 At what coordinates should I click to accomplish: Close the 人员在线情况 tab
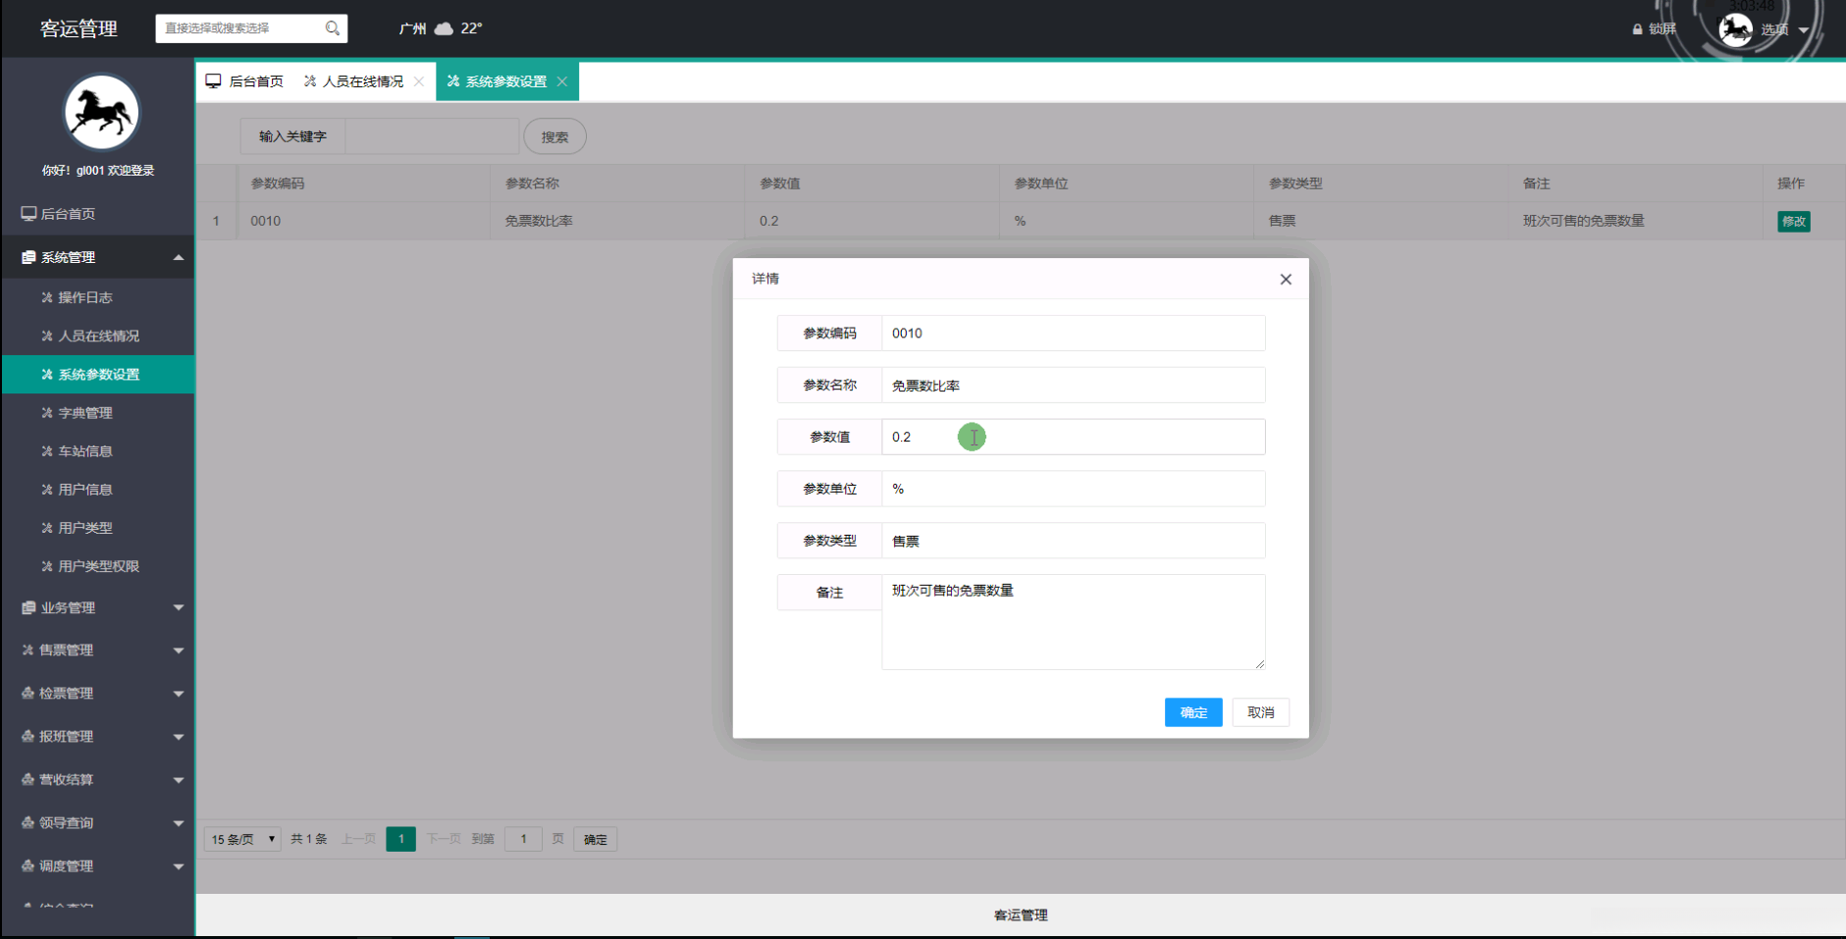pyautogui.click(x=420, y=80)
